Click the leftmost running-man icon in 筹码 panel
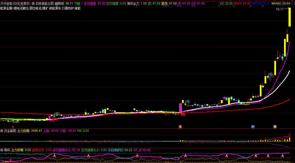Screen dimensions: 295x163 pos(55,156)
